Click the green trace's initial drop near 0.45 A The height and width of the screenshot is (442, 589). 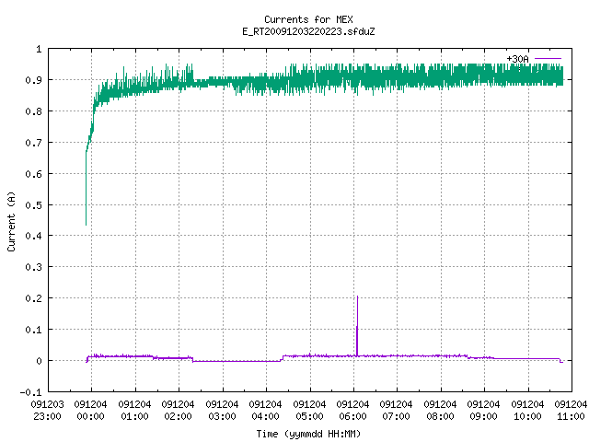pos(86,188)
